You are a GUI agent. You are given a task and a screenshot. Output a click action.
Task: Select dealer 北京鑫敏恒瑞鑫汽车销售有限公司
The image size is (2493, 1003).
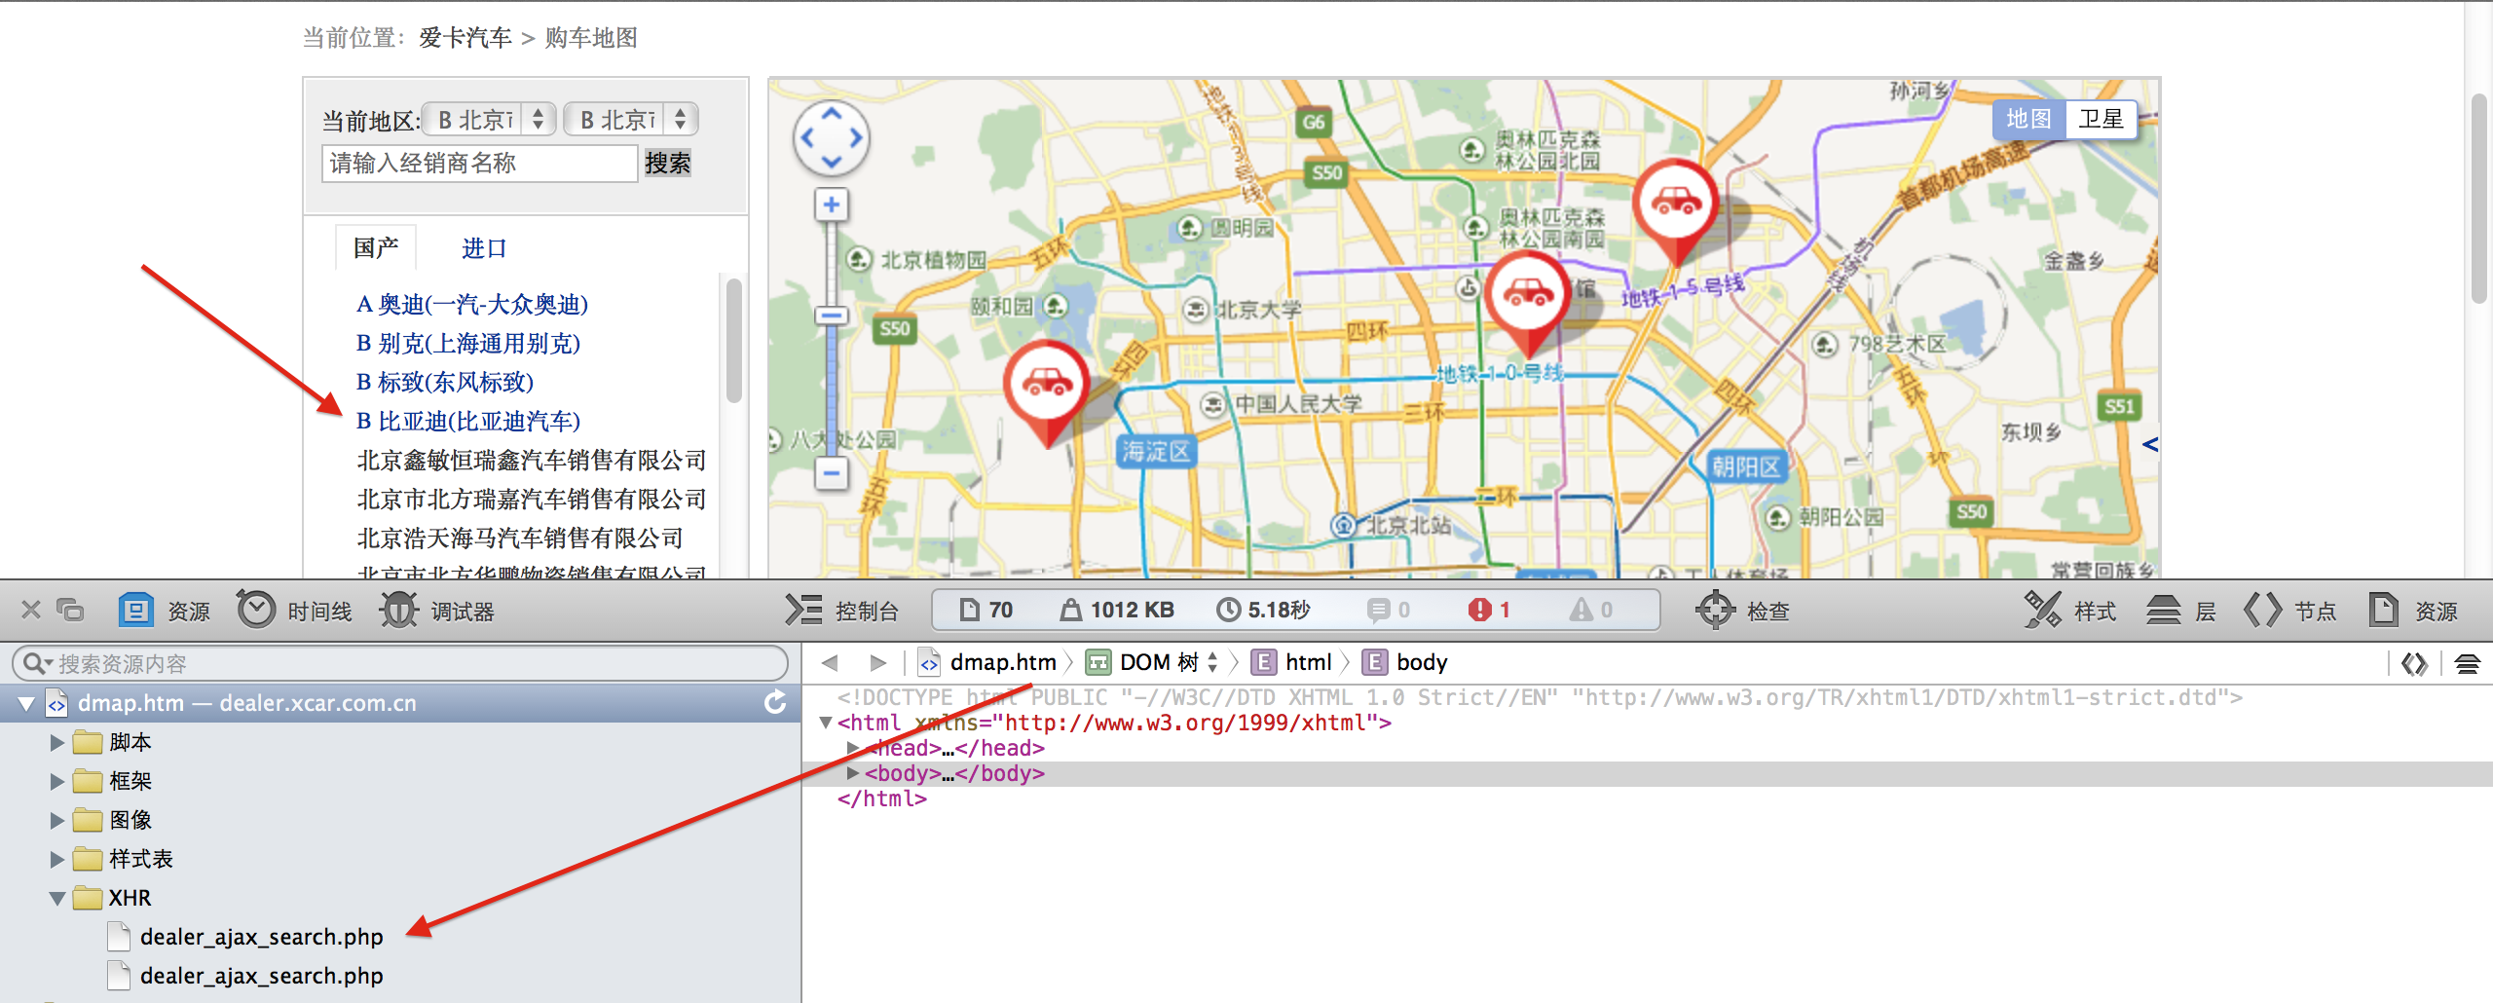(532, 460)
